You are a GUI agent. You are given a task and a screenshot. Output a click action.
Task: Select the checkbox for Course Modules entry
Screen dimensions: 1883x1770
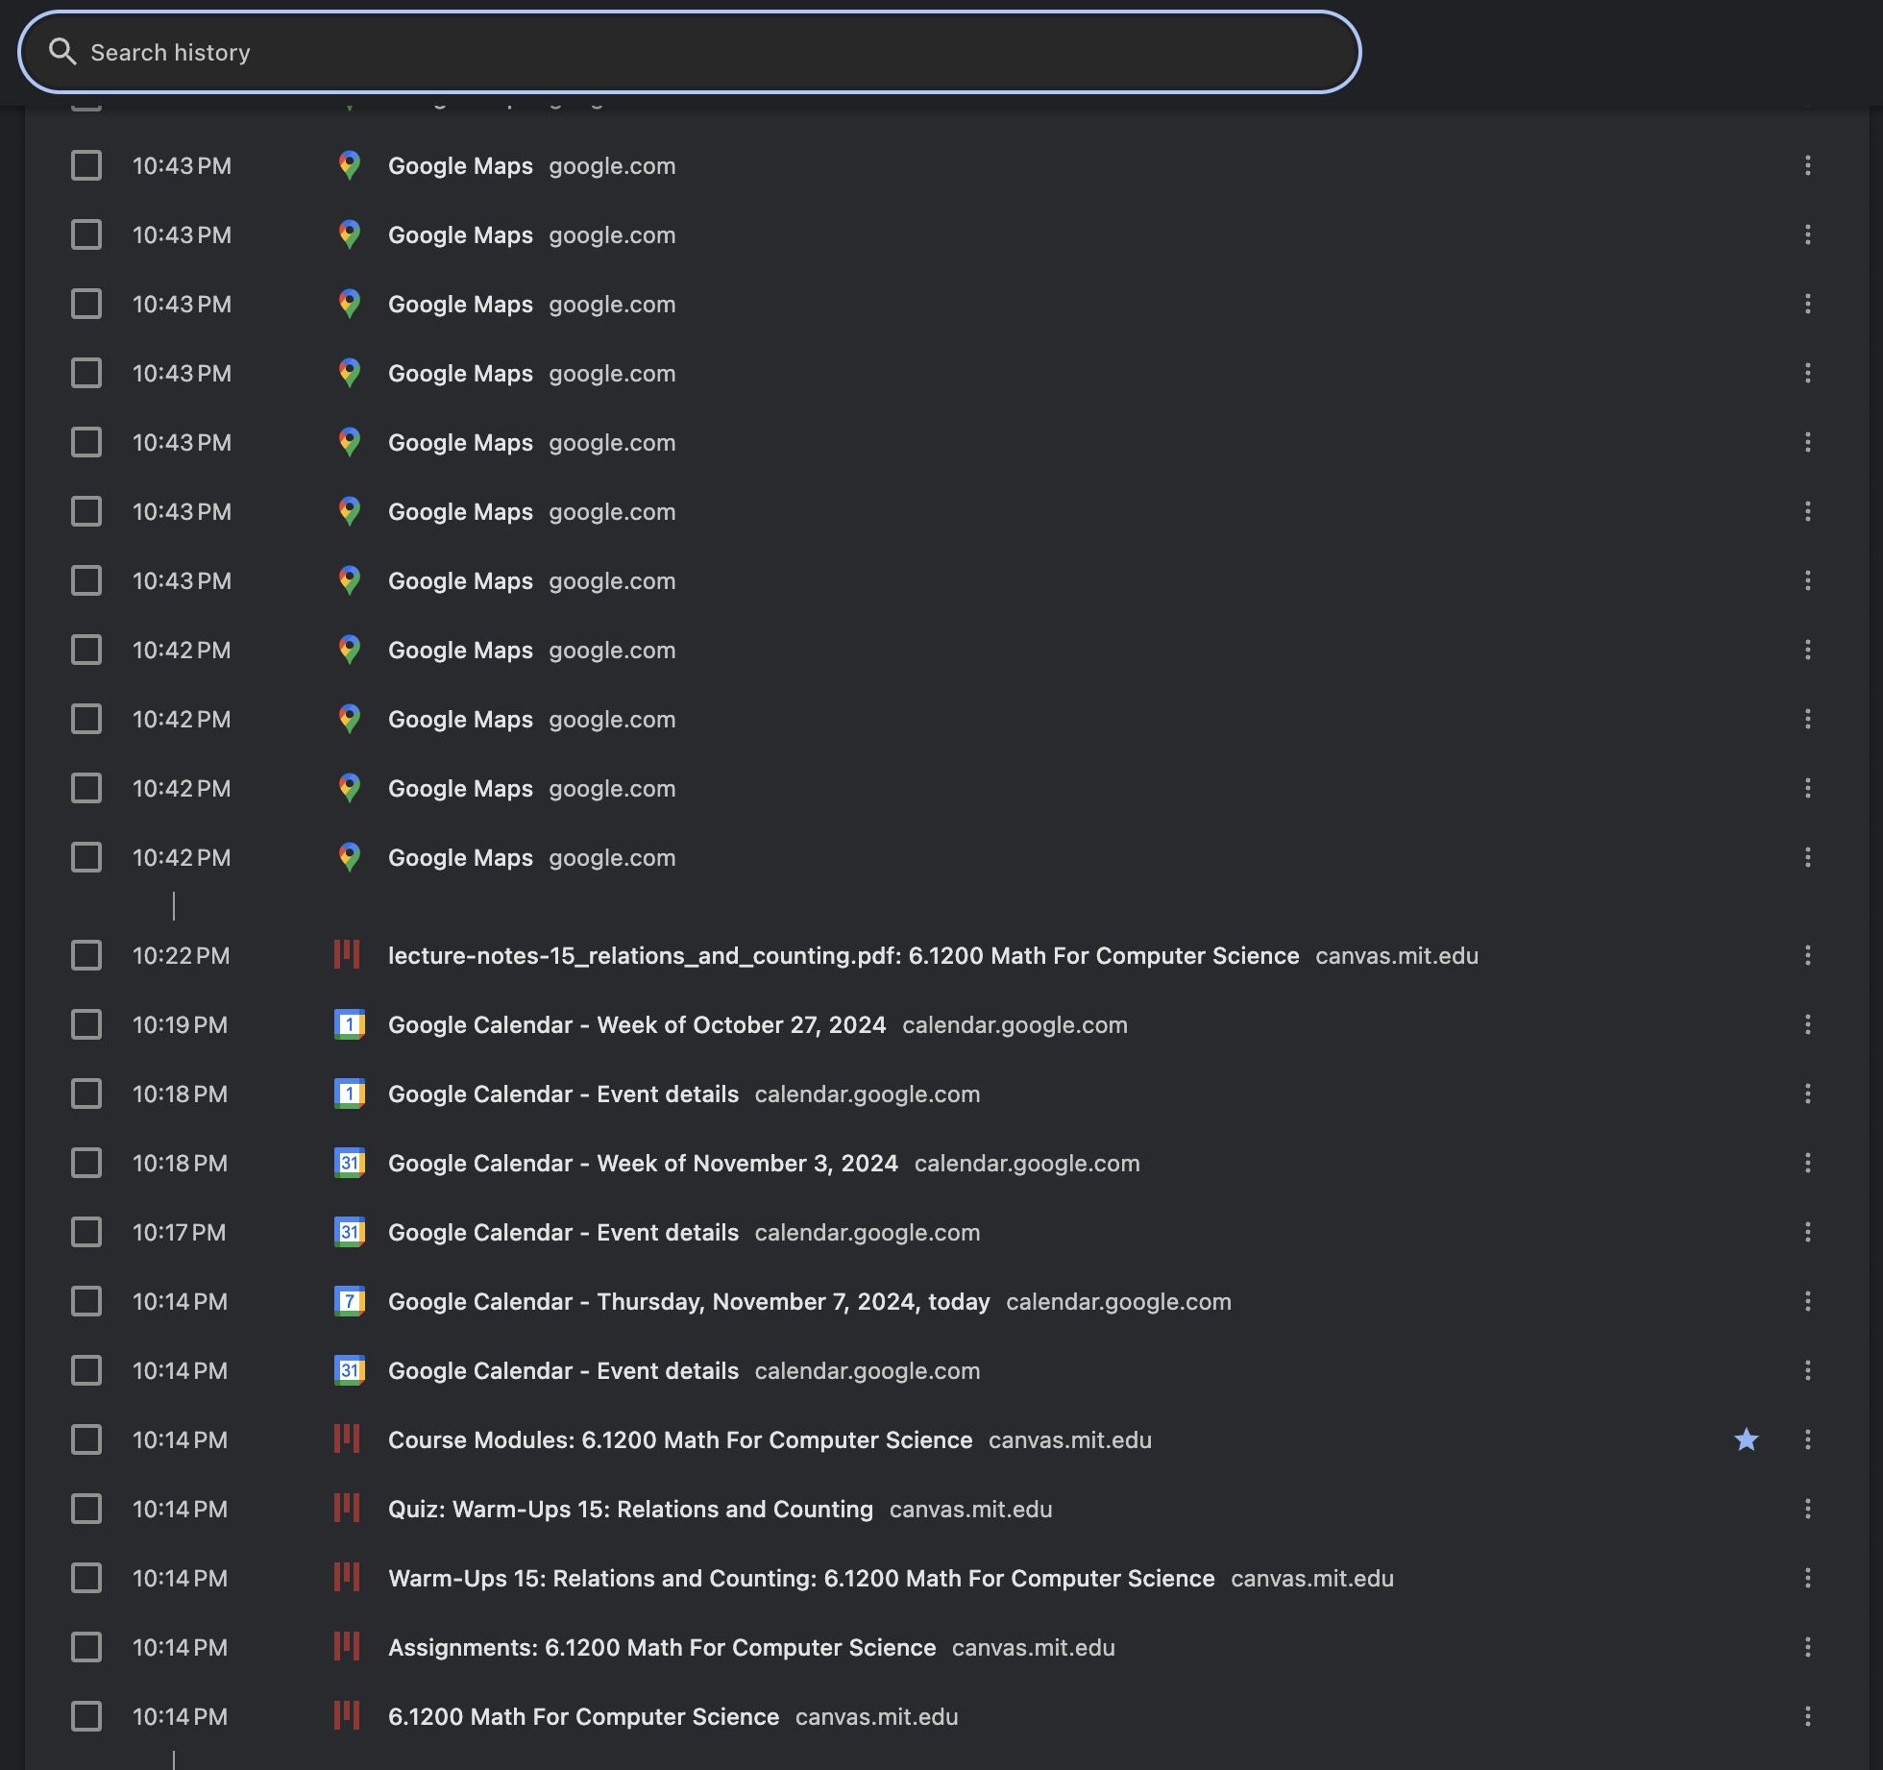pyautogui.click(x=86, y=1439)
